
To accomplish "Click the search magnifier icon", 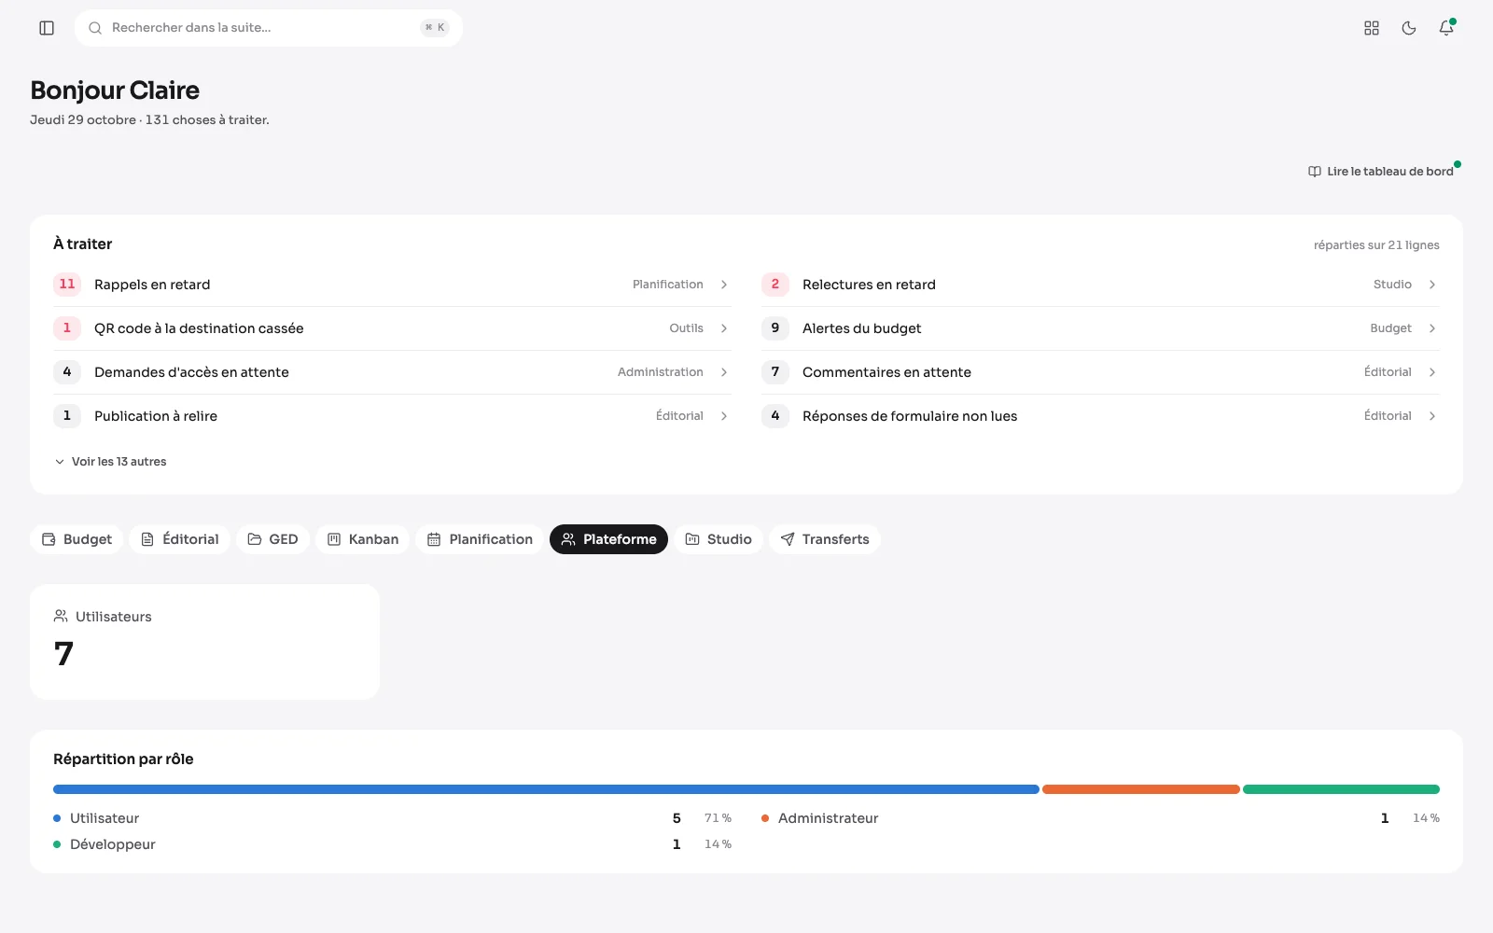I will [95, 28].
